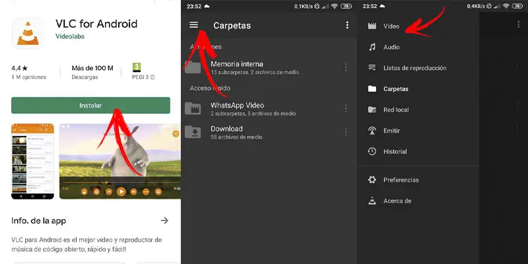Open options for Memoria interna
528x264 pixels.
345,67
